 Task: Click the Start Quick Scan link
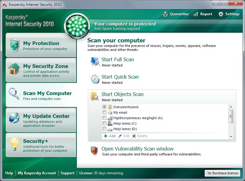coord(120,77)
